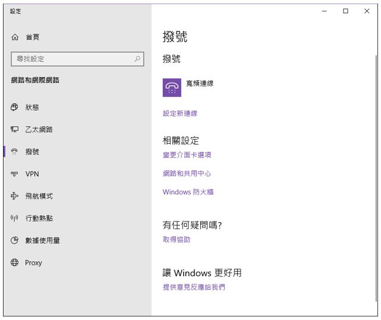
Task: Open 變更介面卡選項 link
Action: coord(187,155)
